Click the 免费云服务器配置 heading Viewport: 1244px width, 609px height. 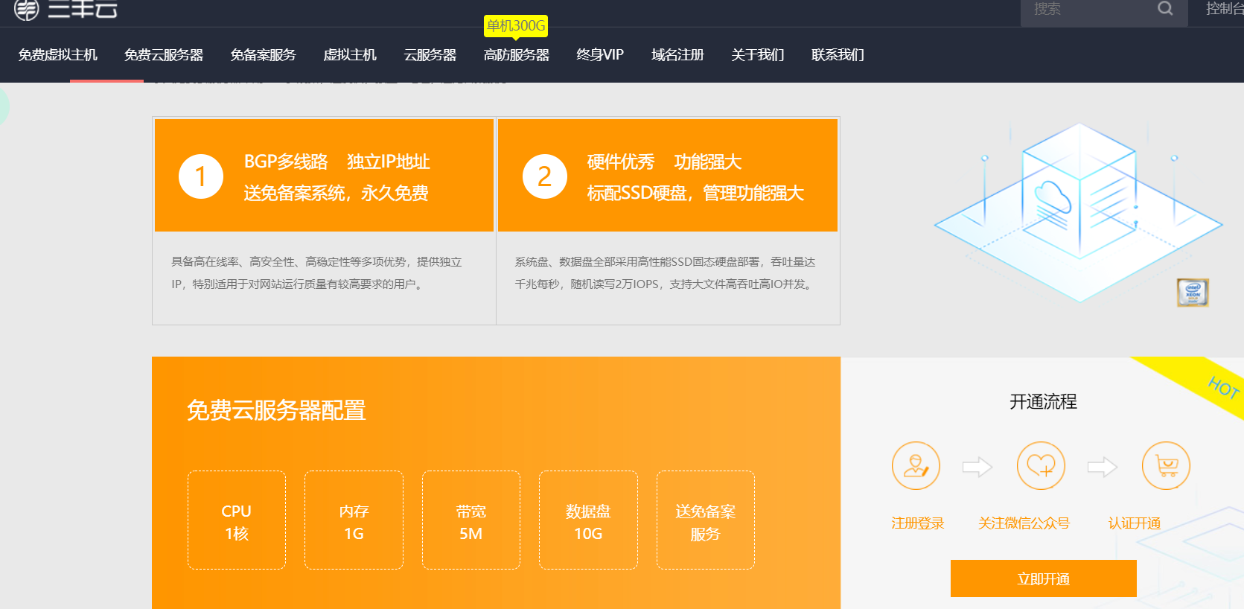(x=276, y=410)
